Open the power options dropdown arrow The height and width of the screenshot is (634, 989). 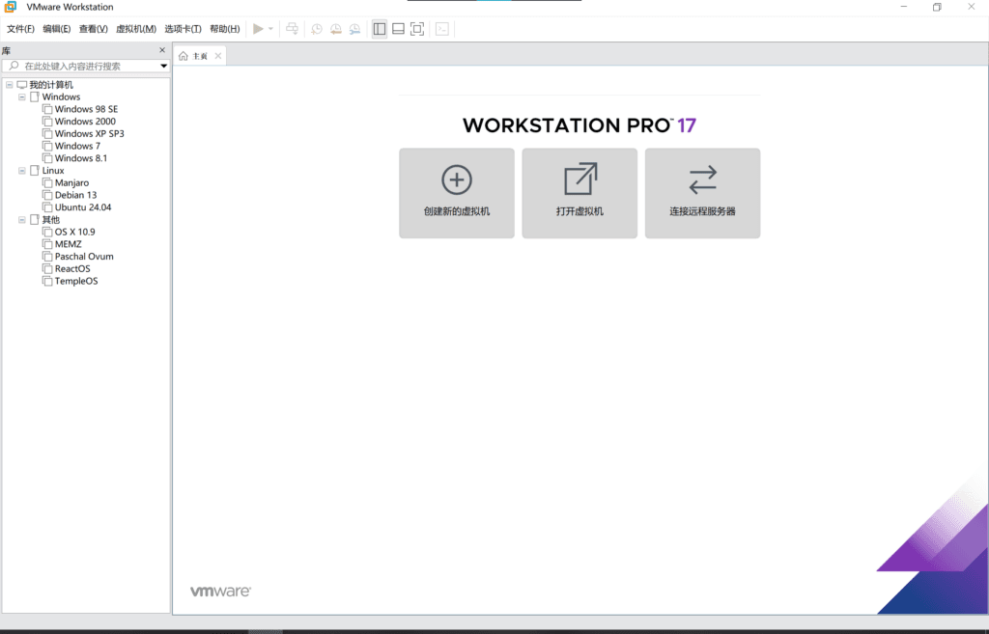point(271,29)
